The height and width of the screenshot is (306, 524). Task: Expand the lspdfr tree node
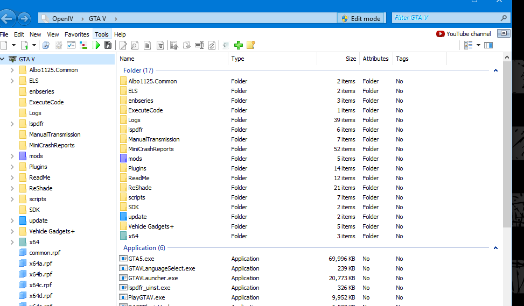(x=12, y=124)
